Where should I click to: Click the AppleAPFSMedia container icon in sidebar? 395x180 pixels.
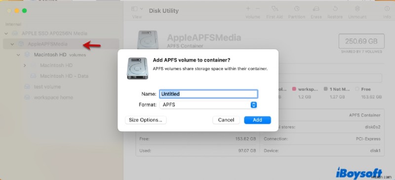click(21, 44)
